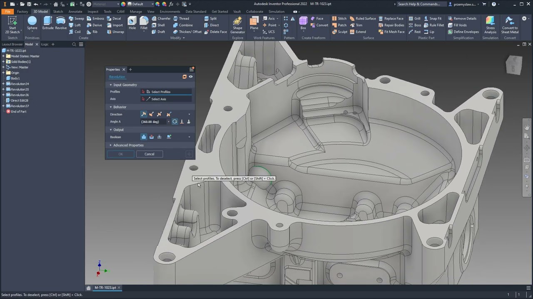Viewport: 533px width, 299px height.
Task: Select the Sculpt surface tool
Action: click(339, 32)
